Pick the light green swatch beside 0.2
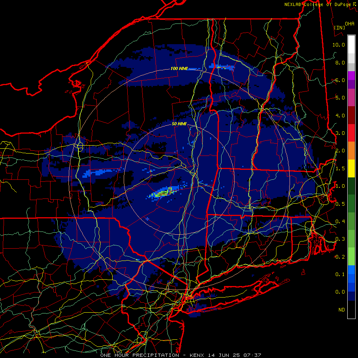Image resolution: width=358 pixels, height=358 pixels. click(351, 257)
